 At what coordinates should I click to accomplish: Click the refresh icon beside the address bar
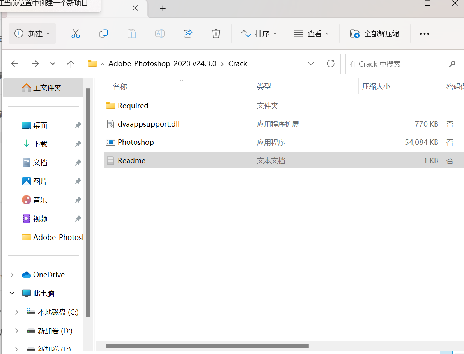pos(330,63)
